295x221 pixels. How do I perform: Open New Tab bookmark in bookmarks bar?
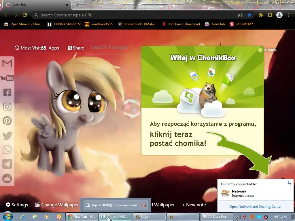(215, 24)
